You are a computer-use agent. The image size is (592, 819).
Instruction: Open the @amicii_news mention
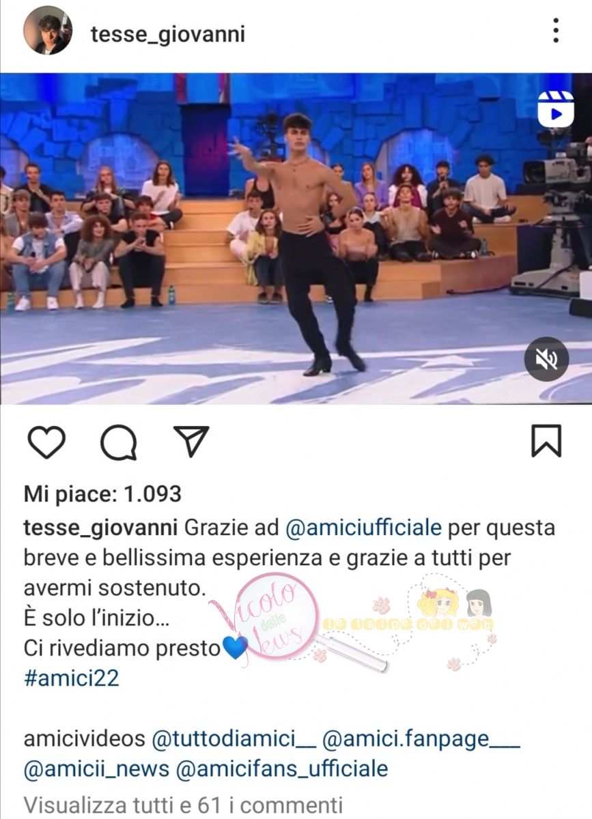point(96,769)
